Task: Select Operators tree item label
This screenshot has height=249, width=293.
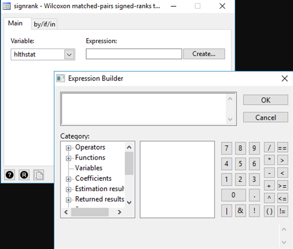Action: coord(90,147)
